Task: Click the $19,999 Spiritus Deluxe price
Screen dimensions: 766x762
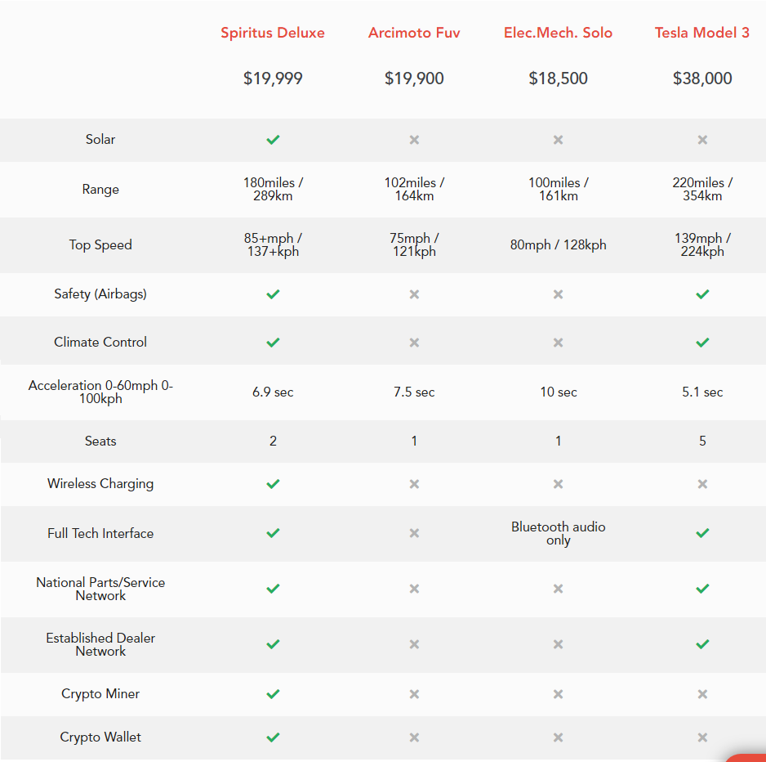Action: [x=273, y=78]
